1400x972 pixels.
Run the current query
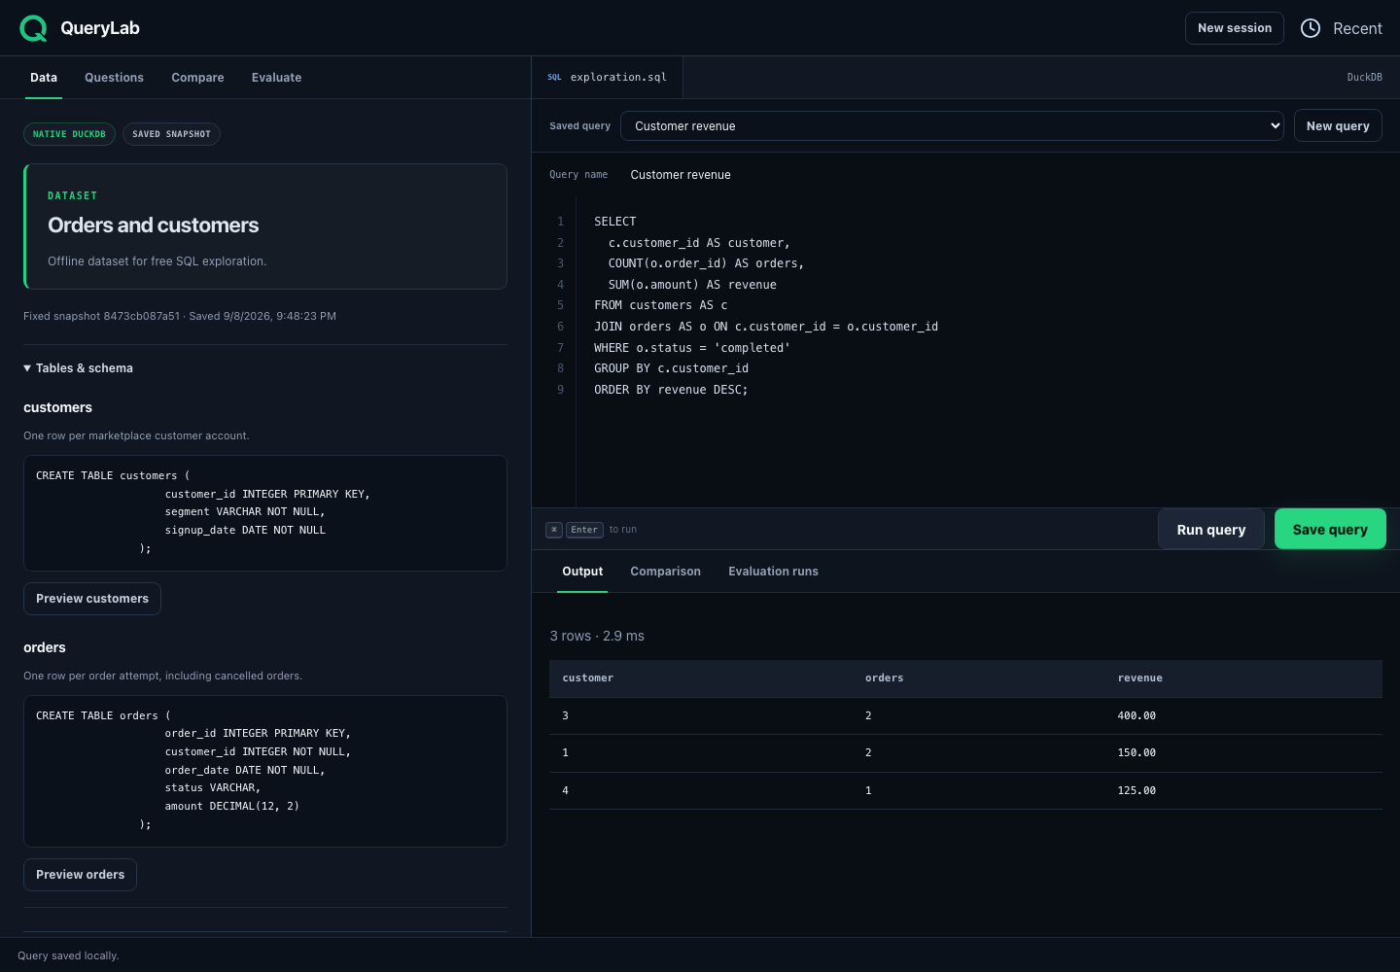(x=1211, y=530)
